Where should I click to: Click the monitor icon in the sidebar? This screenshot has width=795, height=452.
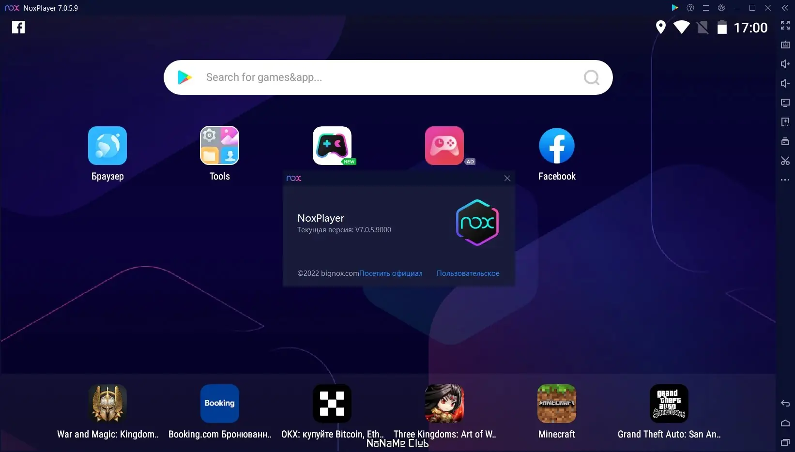(x=785, y=103)
